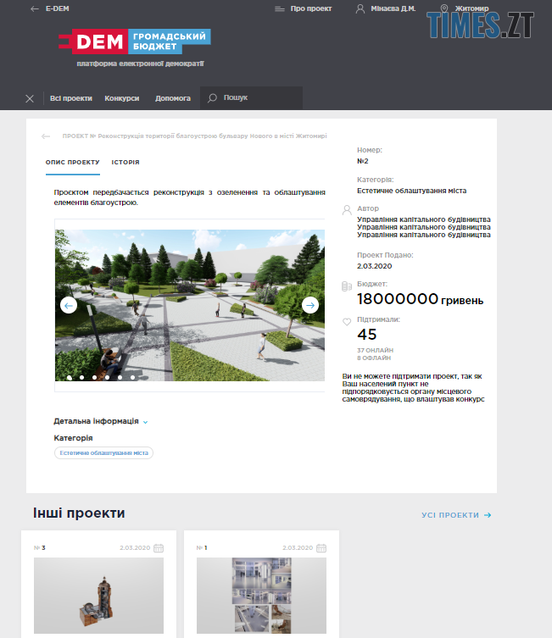This screenshot has width=552, height=638.
Task: Open Всі проекти in navigation bar
Action: [70, 98]
